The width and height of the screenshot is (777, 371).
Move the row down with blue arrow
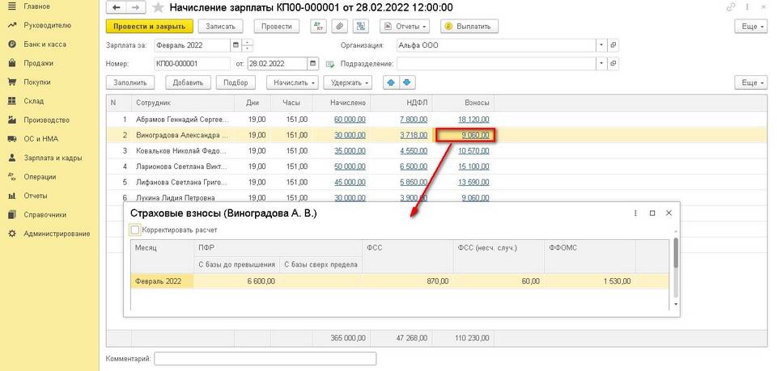(407, 82)
